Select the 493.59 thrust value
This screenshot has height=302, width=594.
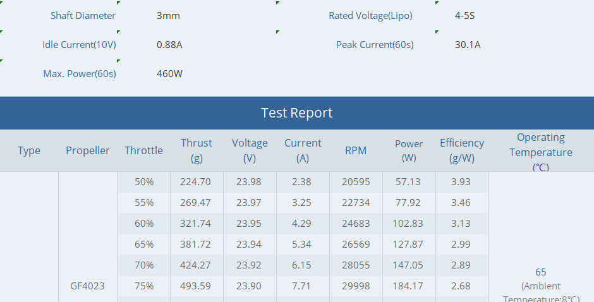[197, 286]
